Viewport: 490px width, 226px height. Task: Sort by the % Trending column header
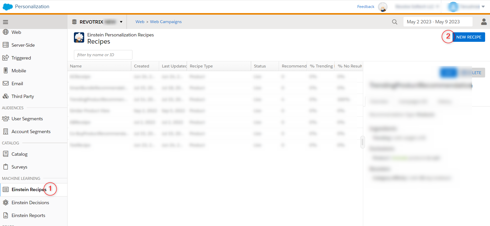(x=321, y=66)
